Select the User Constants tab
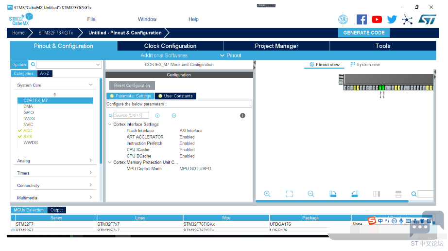 (x=176, y=96)
